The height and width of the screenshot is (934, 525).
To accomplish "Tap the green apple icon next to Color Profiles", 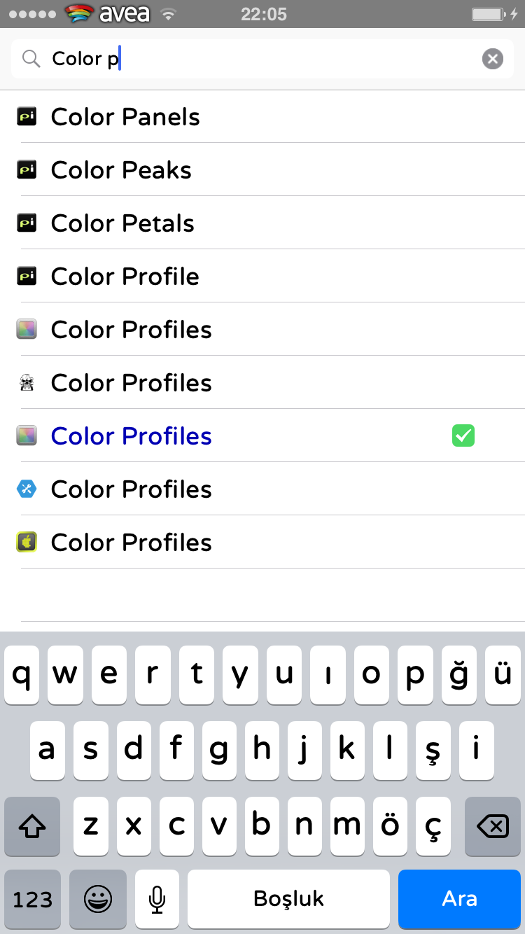I will coord(27,543).
